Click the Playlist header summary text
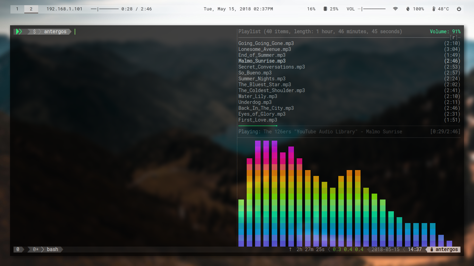The height and width of the screenshot is (266, 474). pyautogui.click(x=320, y=32)
